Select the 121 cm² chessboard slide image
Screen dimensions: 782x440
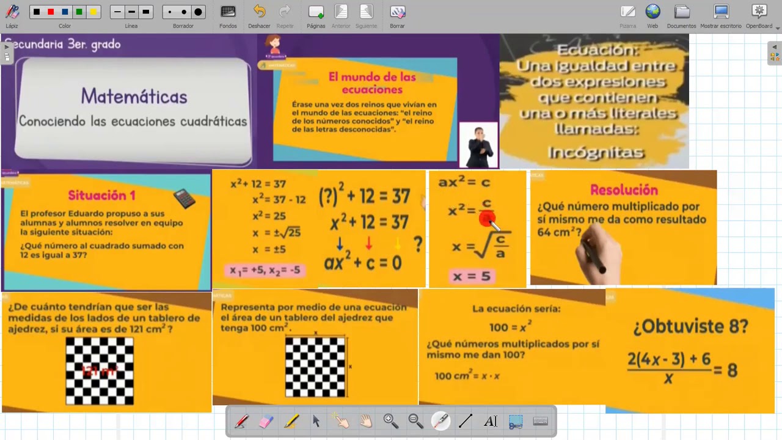[x=106, y=353]
